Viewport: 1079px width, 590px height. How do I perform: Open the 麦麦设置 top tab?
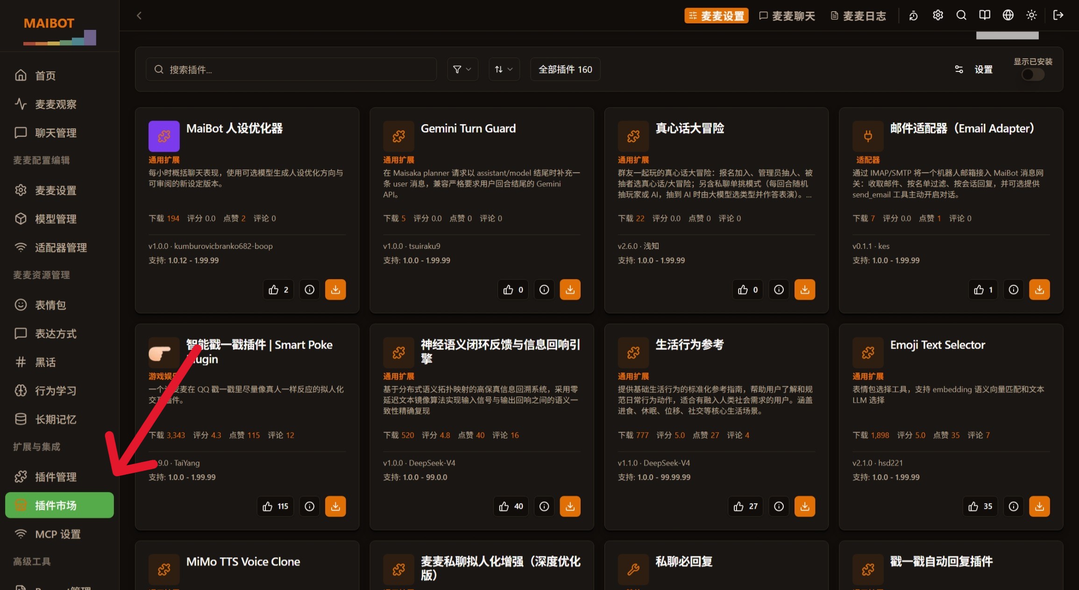click(717, 15)
